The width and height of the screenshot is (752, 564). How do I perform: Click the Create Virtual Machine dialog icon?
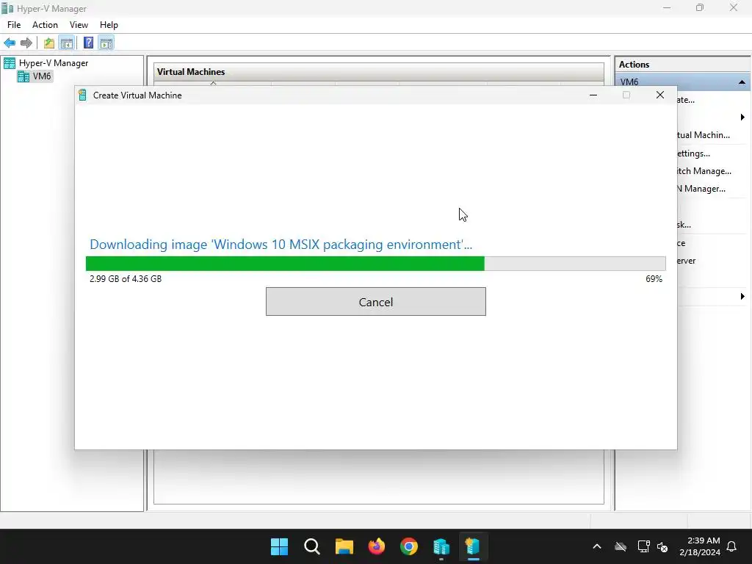(82, 95)
